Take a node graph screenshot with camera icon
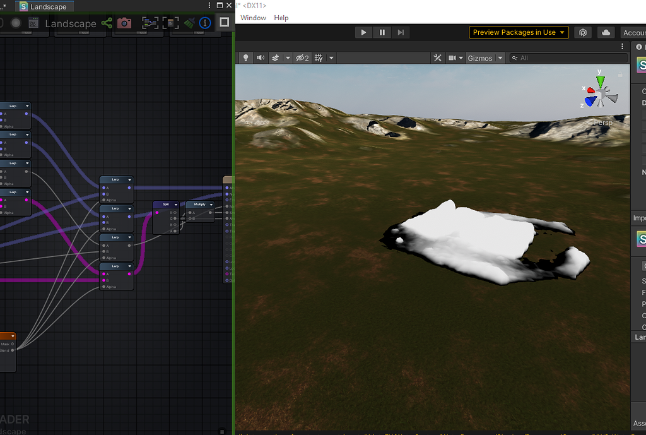The width and height of the screenshot is (646, 435). (124, 23)
